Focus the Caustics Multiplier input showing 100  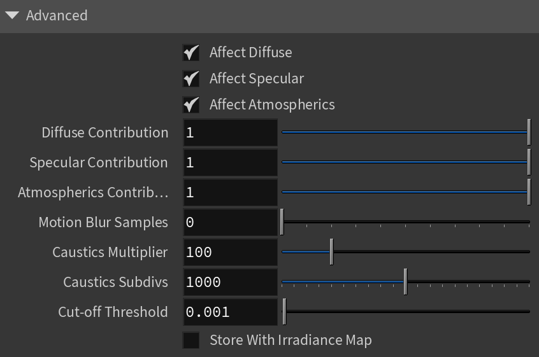point(230,252)
